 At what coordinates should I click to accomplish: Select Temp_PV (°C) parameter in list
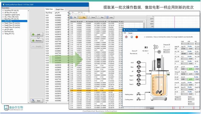[x=9, y=34]
